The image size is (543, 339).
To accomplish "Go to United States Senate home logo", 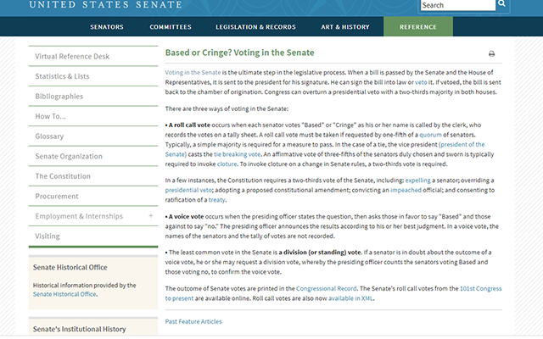I will pos(105,5).
